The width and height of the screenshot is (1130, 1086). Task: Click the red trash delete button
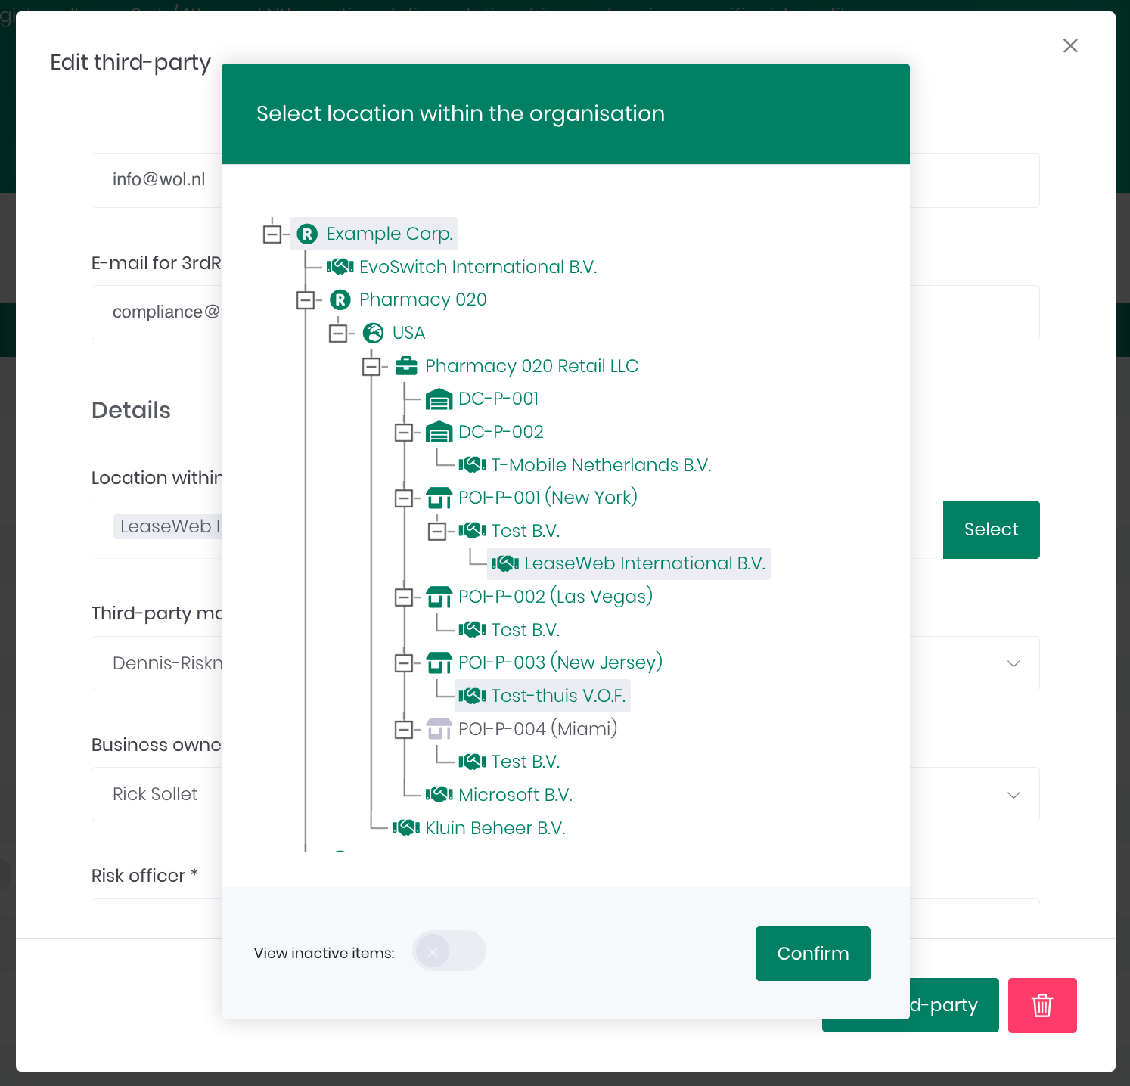tap(1042, 1005)
